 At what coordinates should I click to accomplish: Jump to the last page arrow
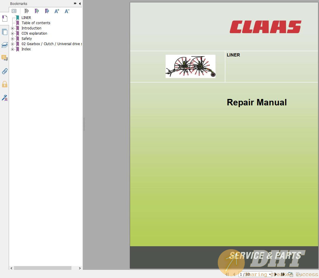pos(283,274)
